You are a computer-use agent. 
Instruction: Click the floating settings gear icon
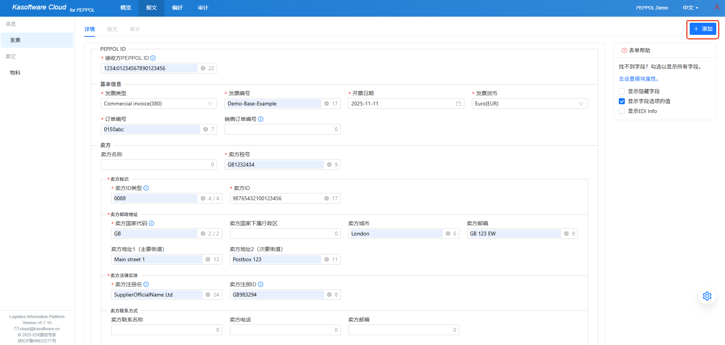(707, 296)
